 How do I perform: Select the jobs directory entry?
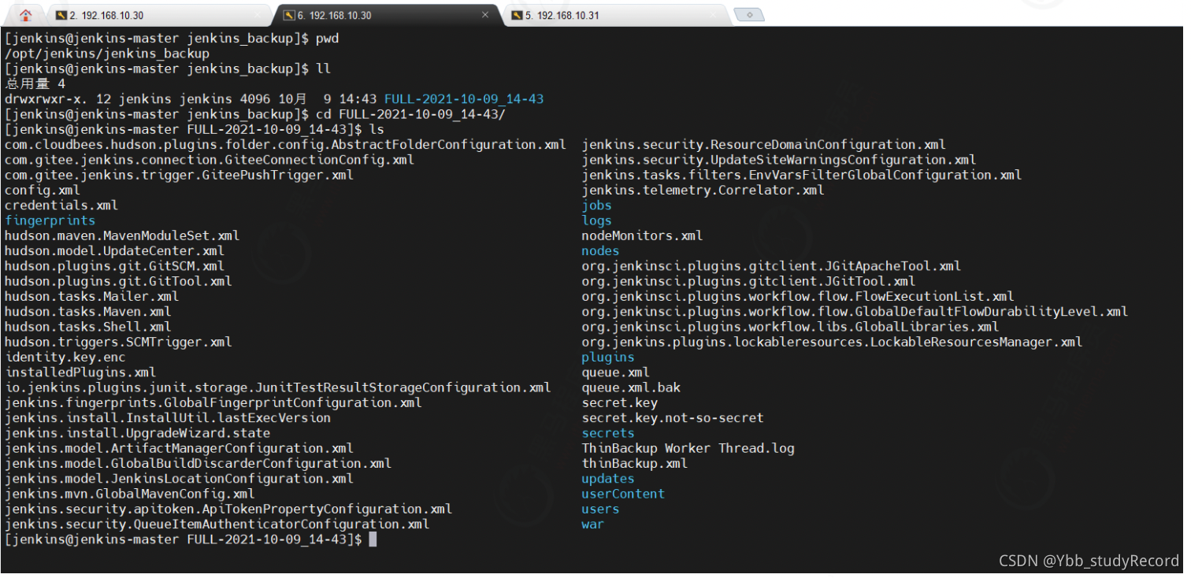tap(596, 206)
